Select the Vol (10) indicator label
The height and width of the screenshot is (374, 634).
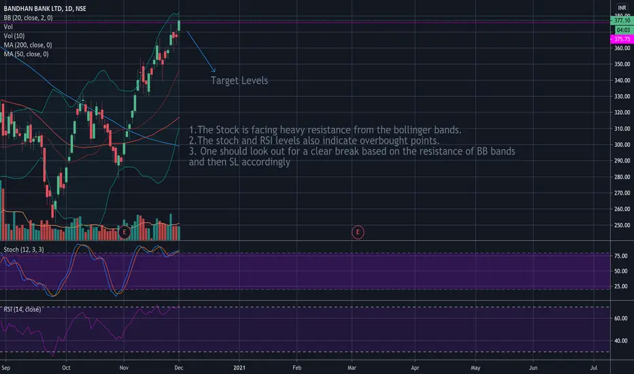click(14, 36)
